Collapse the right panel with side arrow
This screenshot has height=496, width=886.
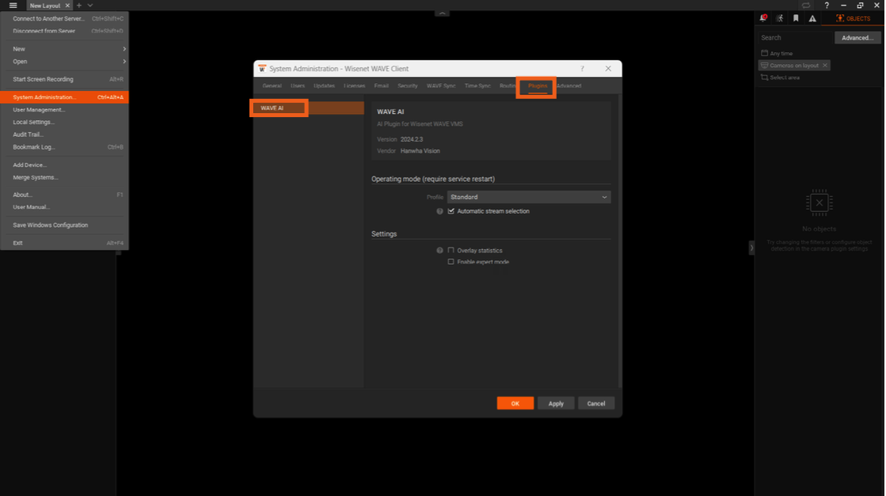click(751, 248)
